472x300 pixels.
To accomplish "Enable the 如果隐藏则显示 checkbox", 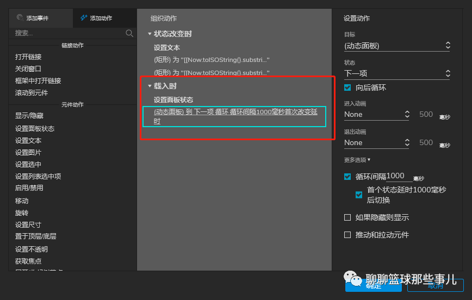I will tap(347, 217).
